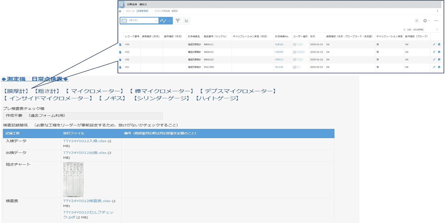Delete record 431 with the circle icon
The width and height of the screenshot is (446, 223).
pyautogui.click(x=439, y=67)
